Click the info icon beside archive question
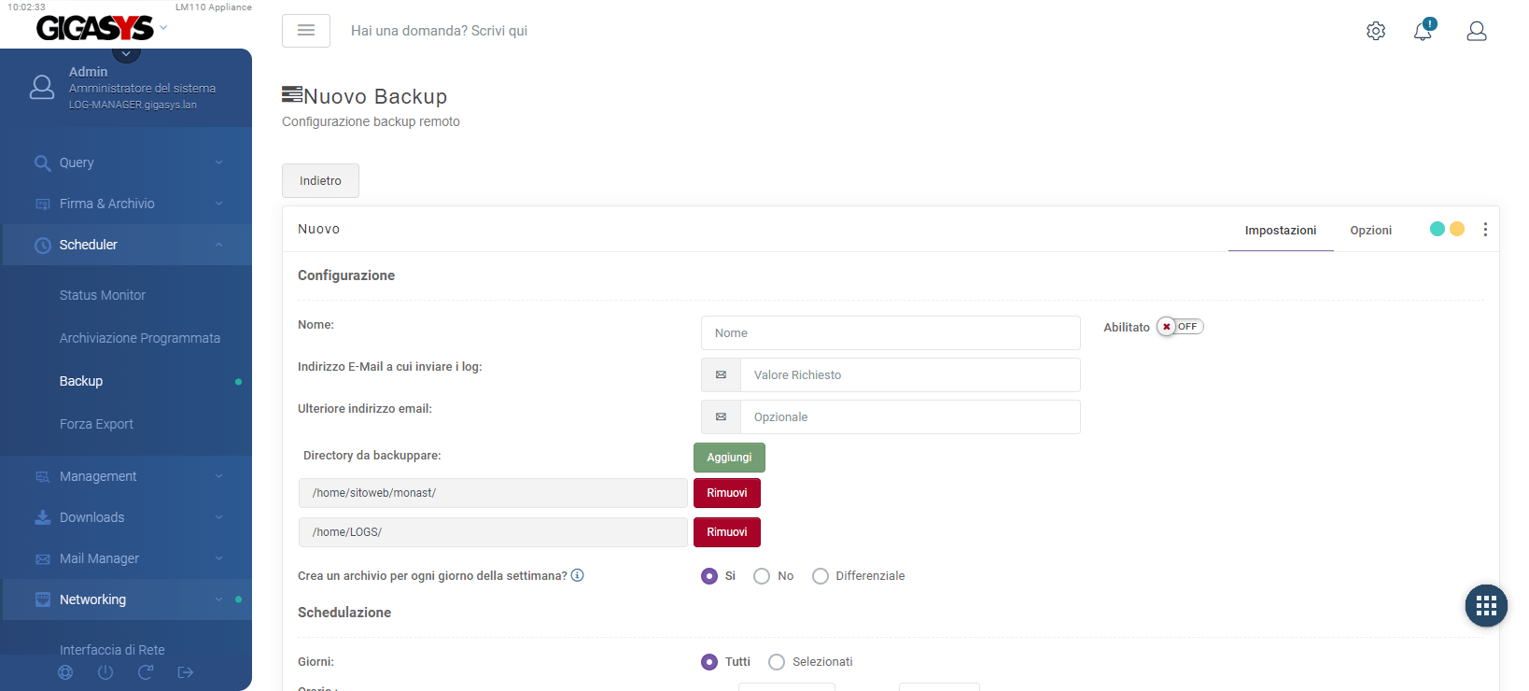 click(578, 575)
